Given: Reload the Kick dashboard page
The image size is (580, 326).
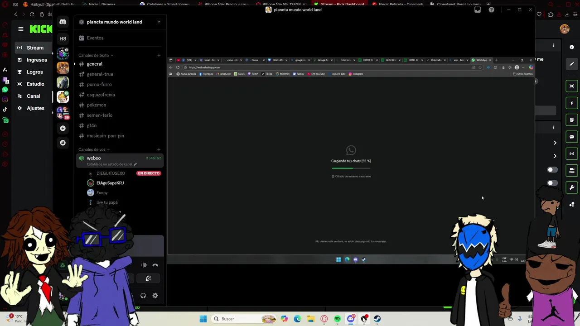Looking at the screenshot, I should [x=32, y=14].
